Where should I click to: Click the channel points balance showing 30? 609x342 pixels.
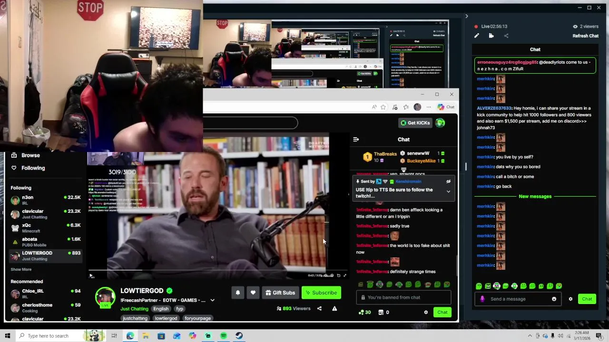coord(364,312)
